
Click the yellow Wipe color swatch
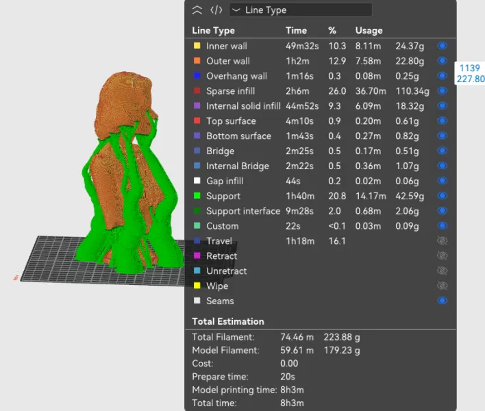[197, 286]
